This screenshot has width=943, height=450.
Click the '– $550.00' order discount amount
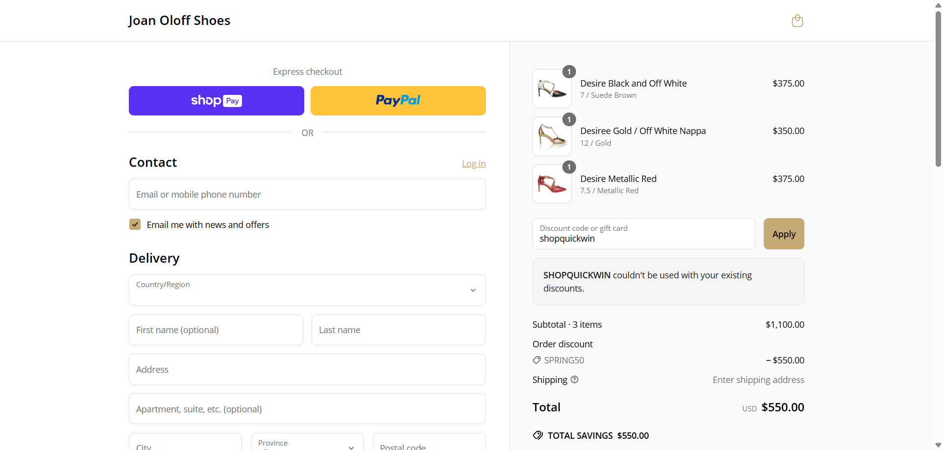(785, 360)
